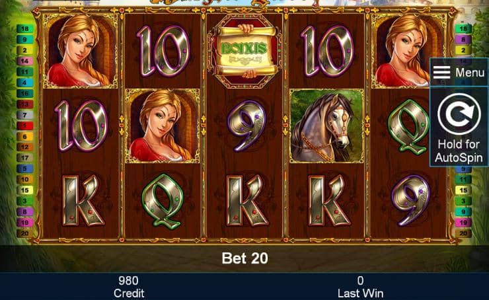Select the lady symbol on second reel
Image resolution: width=489 pixels, height=300 pixels.
coord(163,126)
